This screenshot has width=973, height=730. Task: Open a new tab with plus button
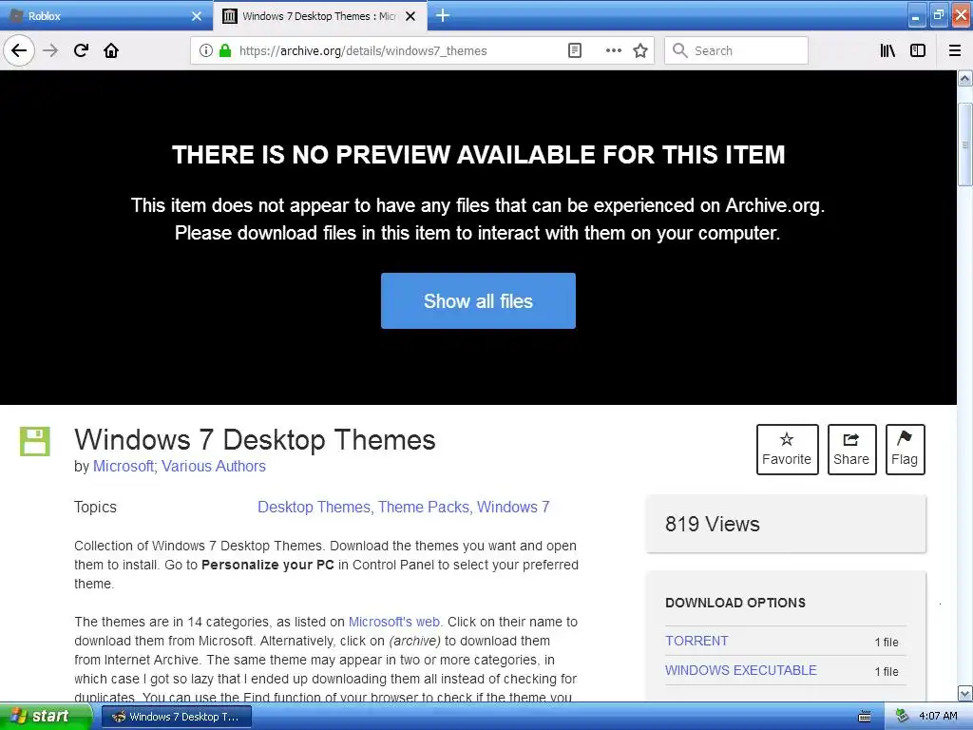[443, 15]
